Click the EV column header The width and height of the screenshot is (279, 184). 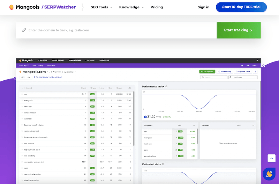(129, 88)
